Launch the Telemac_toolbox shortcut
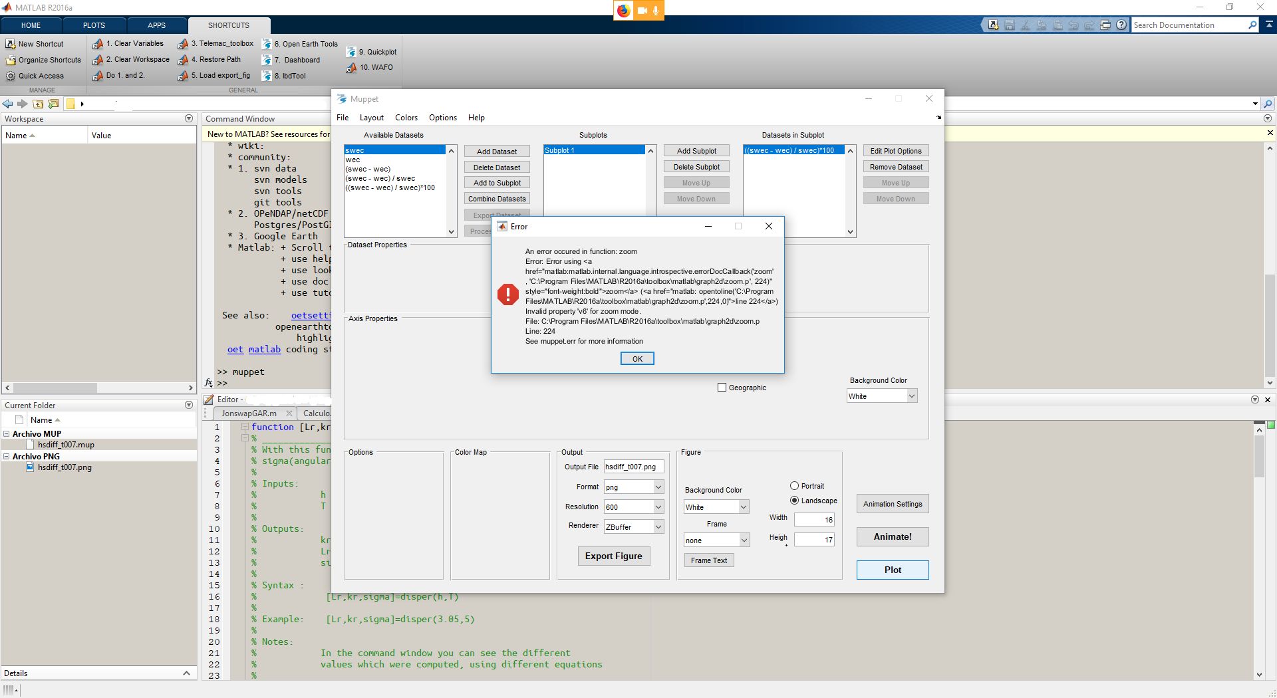The width and height of the screenshot is (1277, 698). pos(183,44)
